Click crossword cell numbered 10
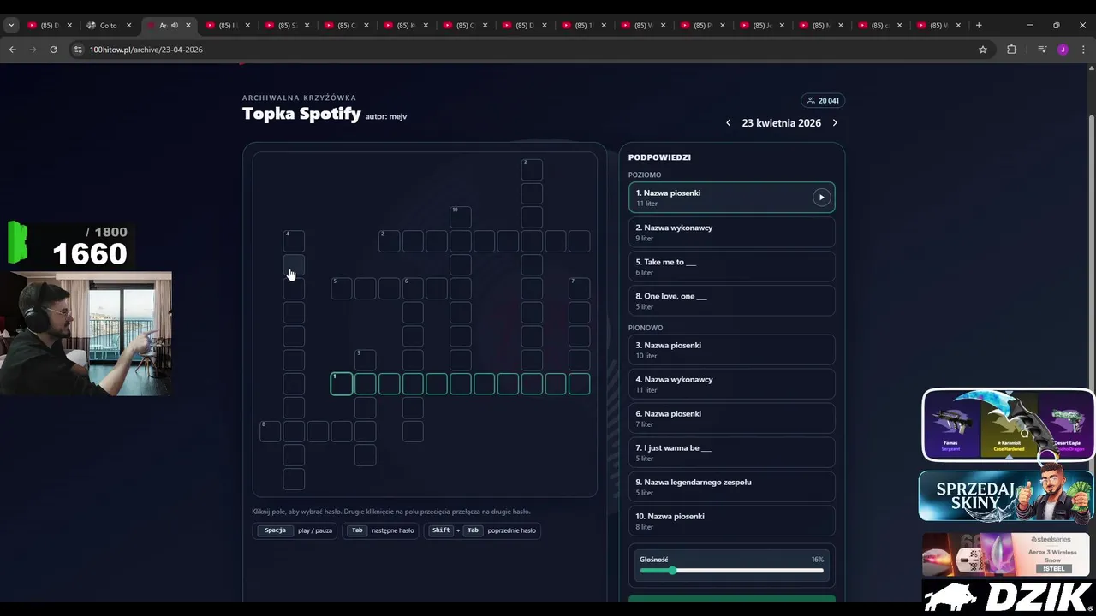The image size is (1096, 616). point(460,216)
